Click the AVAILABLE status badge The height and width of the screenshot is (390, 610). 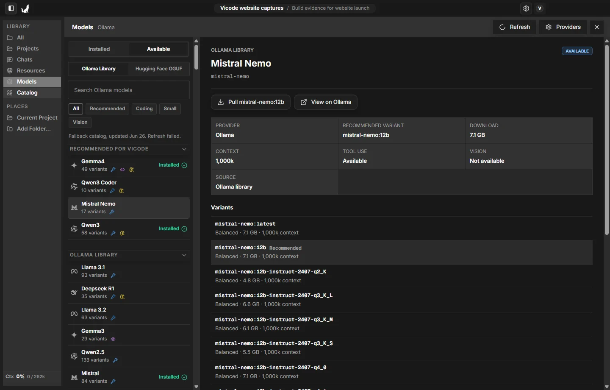point(577,51)
